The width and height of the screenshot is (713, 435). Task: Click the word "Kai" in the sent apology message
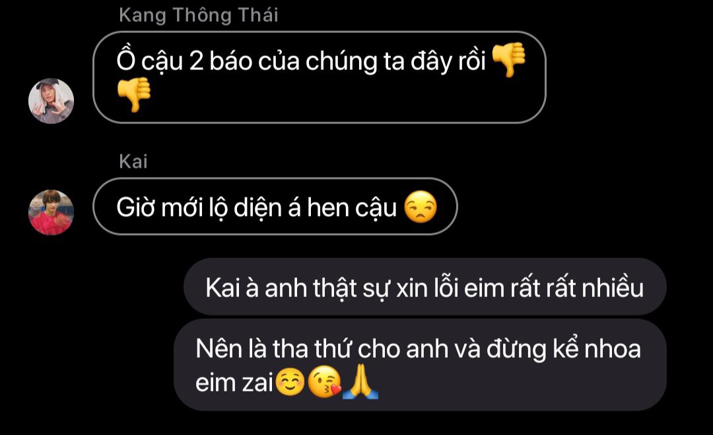(222, 288)
